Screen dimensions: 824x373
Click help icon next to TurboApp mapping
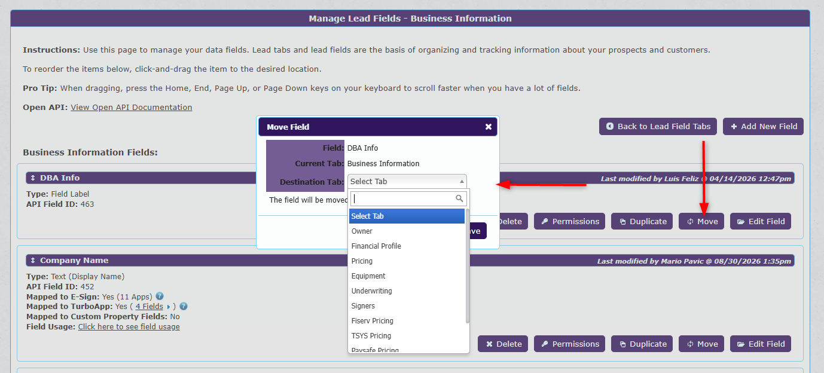pos(184,306)
